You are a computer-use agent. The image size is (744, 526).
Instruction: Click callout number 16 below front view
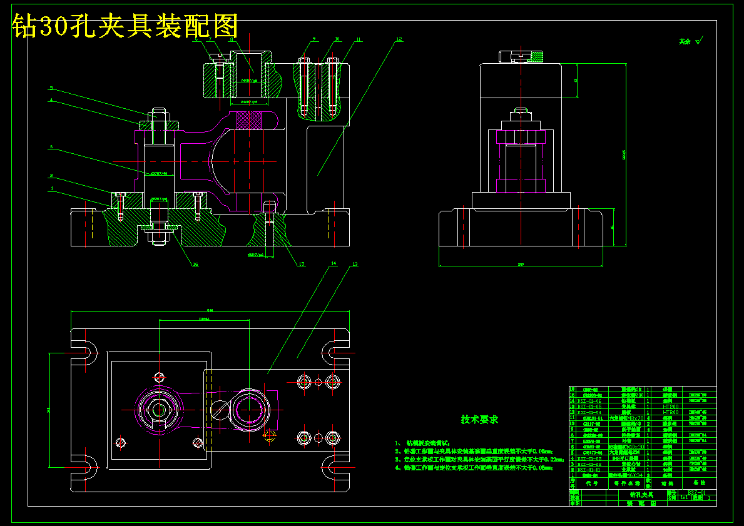[x=195, y=264]
